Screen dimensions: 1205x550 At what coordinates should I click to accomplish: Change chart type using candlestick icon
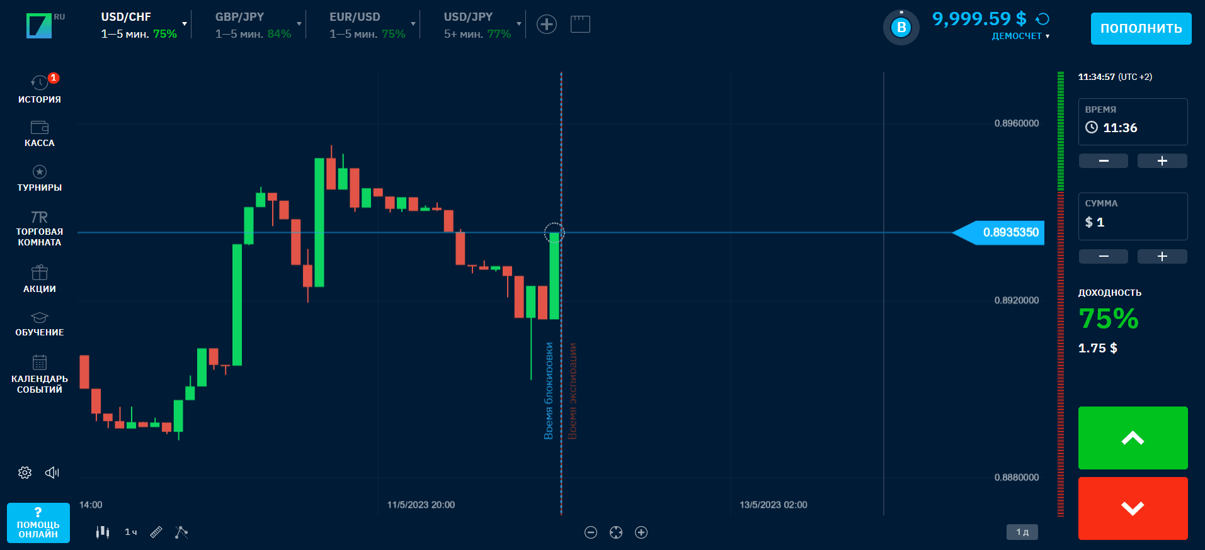tap(103, 532)
